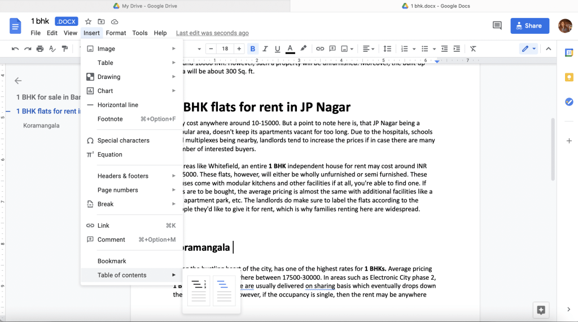Close the document outline with back arrow
Screen dimensions: 578x322
pyautogui.click(x=18, y=81)
